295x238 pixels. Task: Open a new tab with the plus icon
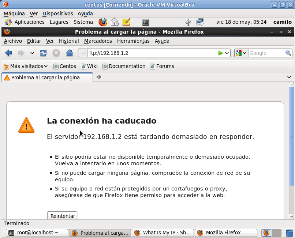[x=98, y=77]
